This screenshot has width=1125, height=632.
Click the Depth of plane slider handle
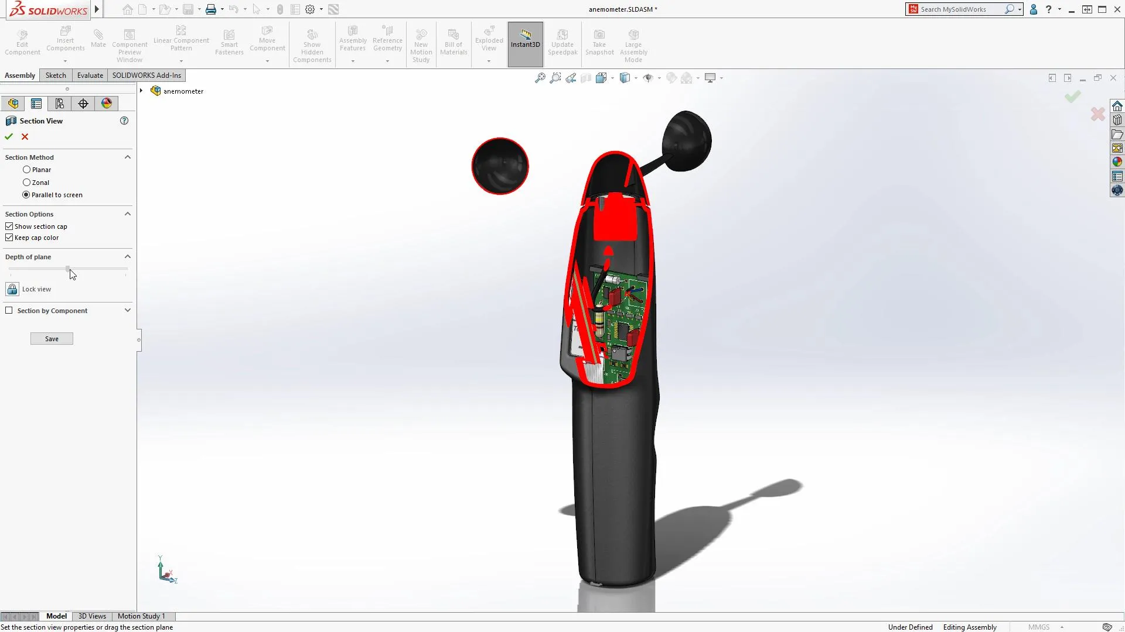[x=68, y=269]
